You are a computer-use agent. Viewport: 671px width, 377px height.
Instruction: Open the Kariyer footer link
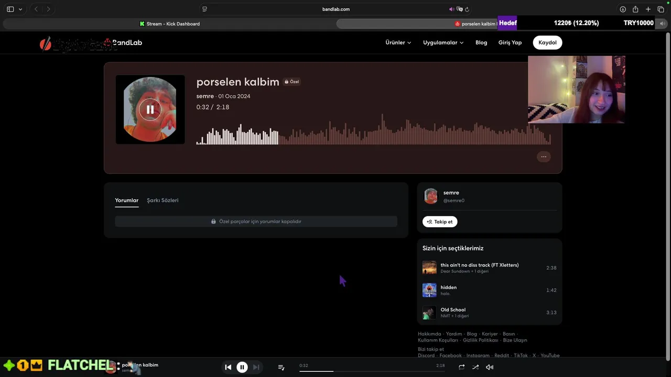click(490, 334)
